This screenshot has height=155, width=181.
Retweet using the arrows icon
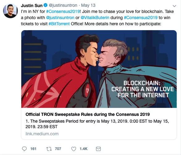[x=49, y=149]
